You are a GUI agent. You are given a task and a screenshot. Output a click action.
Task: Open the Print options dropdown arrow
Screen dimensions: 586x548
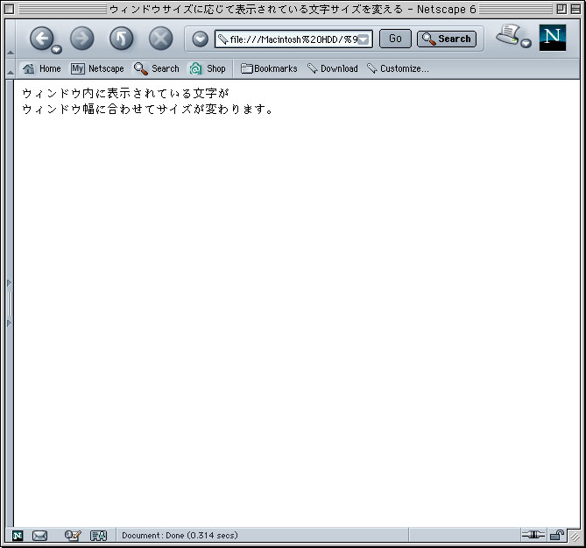point(526,43)
